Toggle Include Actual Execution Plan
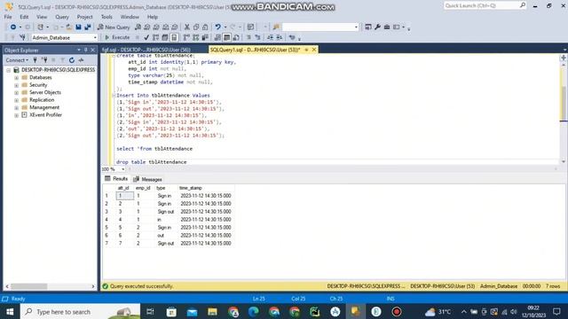 (x=186, y=37)
